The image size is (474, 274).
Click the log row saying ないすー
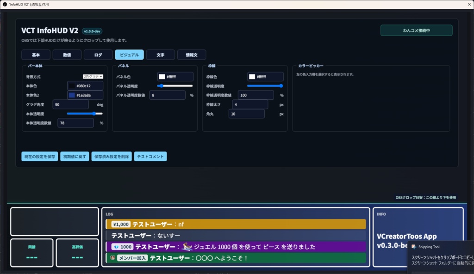(x=236, y=235)
